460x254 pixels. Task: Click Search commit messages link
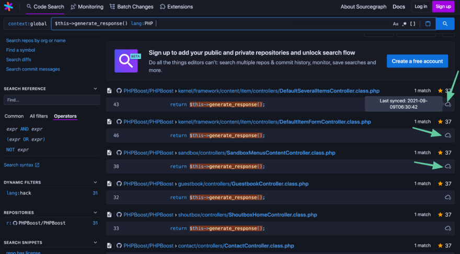point(33,69)
